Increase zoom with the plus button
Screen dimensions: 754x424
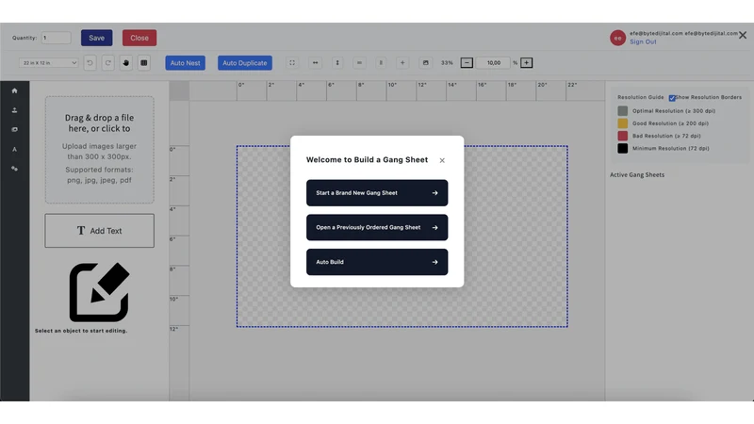click(x=527, y=63)
